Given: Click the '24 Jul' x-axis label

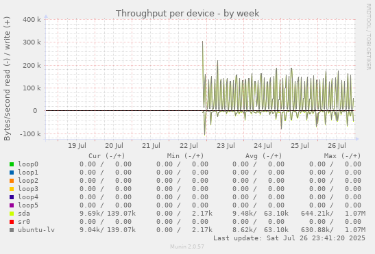Looking at the screenshot, I should point(263,146).
